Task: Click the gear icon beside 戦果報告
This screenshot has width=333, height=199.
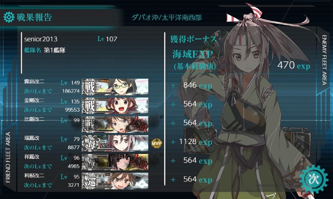Action: (x=9, y=17)
